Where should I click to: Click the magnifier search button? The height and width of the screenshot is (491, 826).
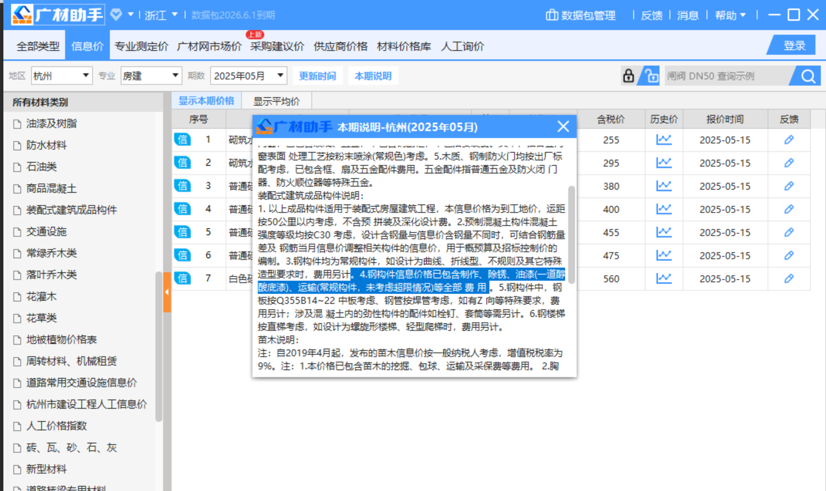point(807,76)
